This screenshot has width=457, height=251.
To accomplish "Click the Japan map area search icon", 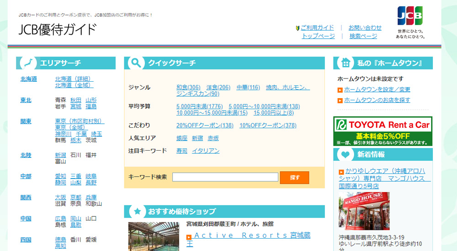I will 28,63.
